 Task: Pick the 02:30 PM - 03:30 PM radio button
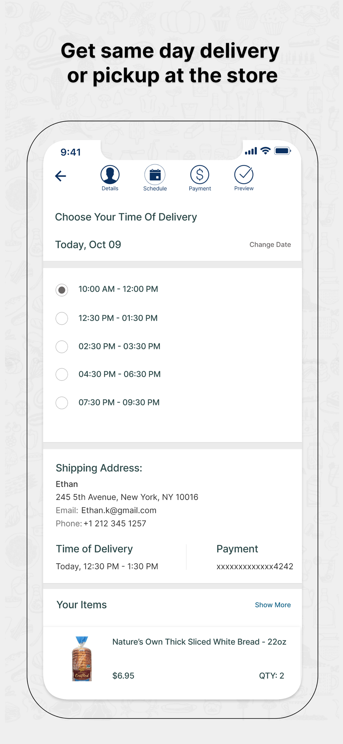(62, 347)
